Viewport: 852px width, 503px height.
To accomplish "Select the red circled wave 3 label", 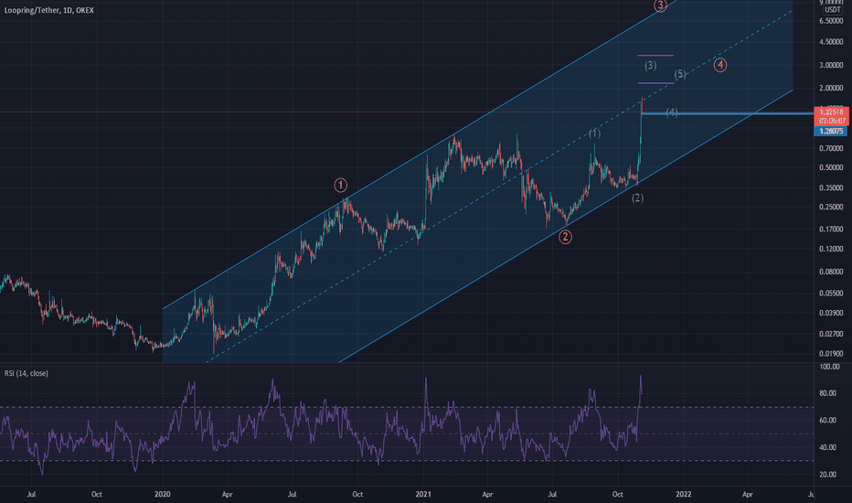I will [x=660, y=6].
